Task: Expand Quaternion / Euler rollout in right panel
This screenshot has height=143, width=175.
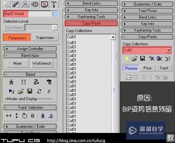Action: [147, 4]
